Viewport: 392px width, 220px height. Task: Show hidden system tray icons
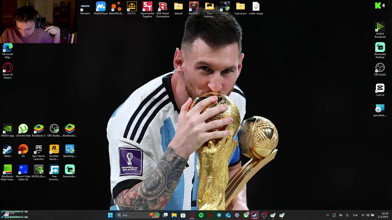click(x=327, y=215)
